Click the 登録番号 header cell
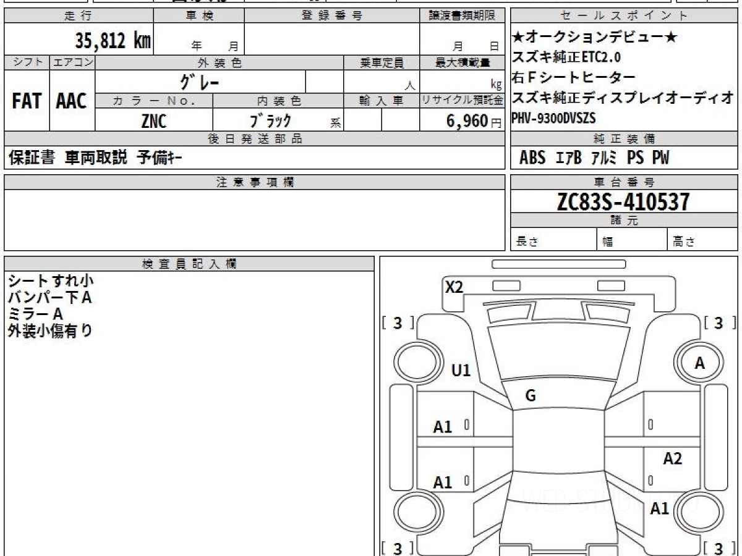The width and height of the screenshot is (742, 556). point(331,15)
